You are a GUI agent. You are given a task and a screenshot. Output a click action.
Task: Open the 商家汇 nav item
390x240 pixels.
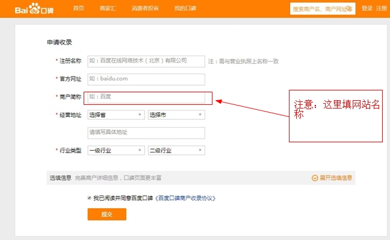108,8
